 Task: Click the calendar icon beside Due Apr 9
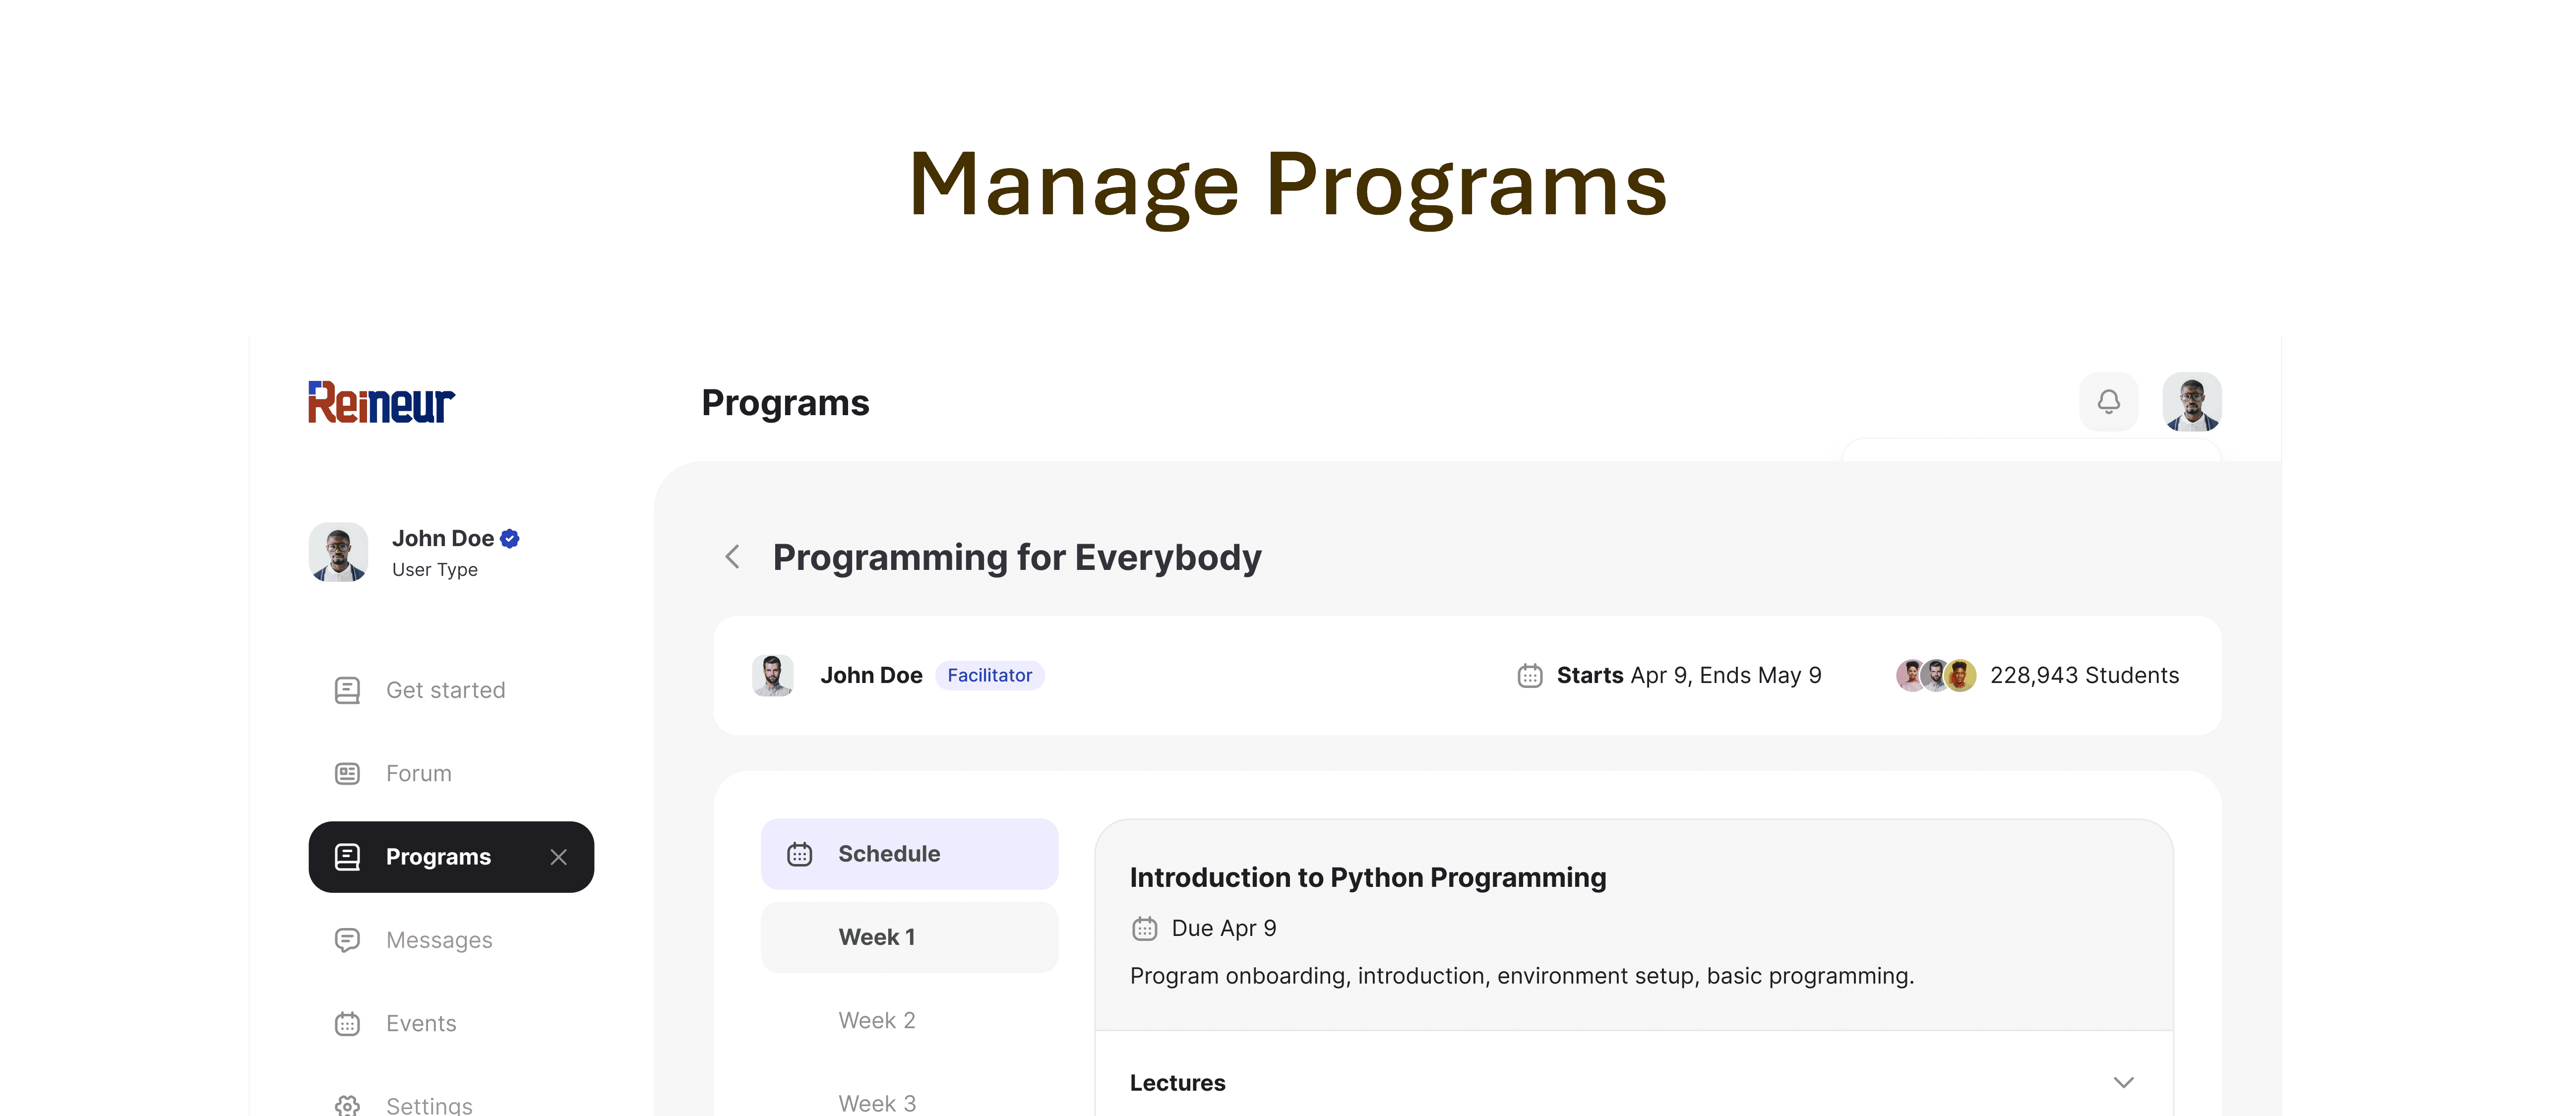[1144, 928]
